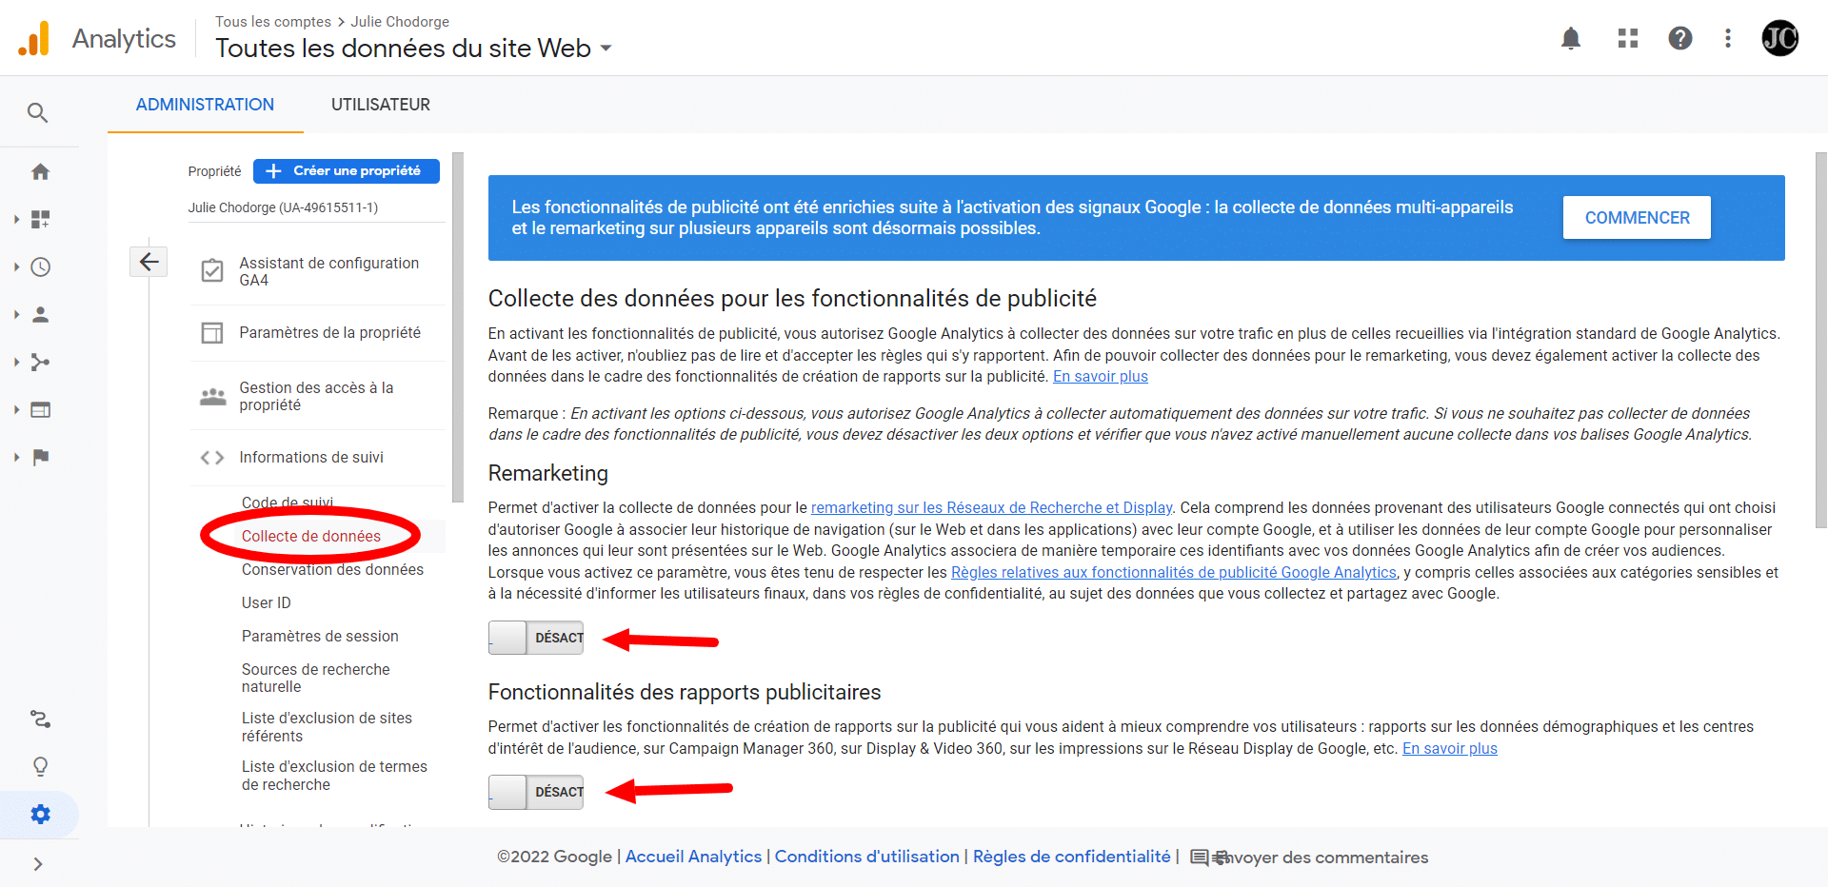Expand the Conversions section arrow
Image resolution: width=1828 pixels, height=887 pixels.
pos(16,458)
